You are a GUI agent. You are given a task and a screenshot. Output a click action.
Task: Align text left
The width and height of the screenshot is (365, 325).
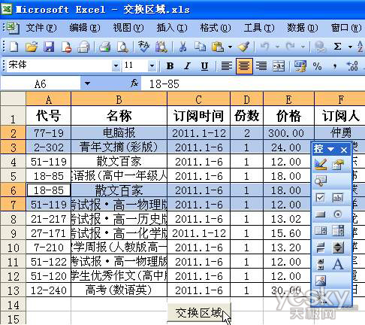click(227, 66)
